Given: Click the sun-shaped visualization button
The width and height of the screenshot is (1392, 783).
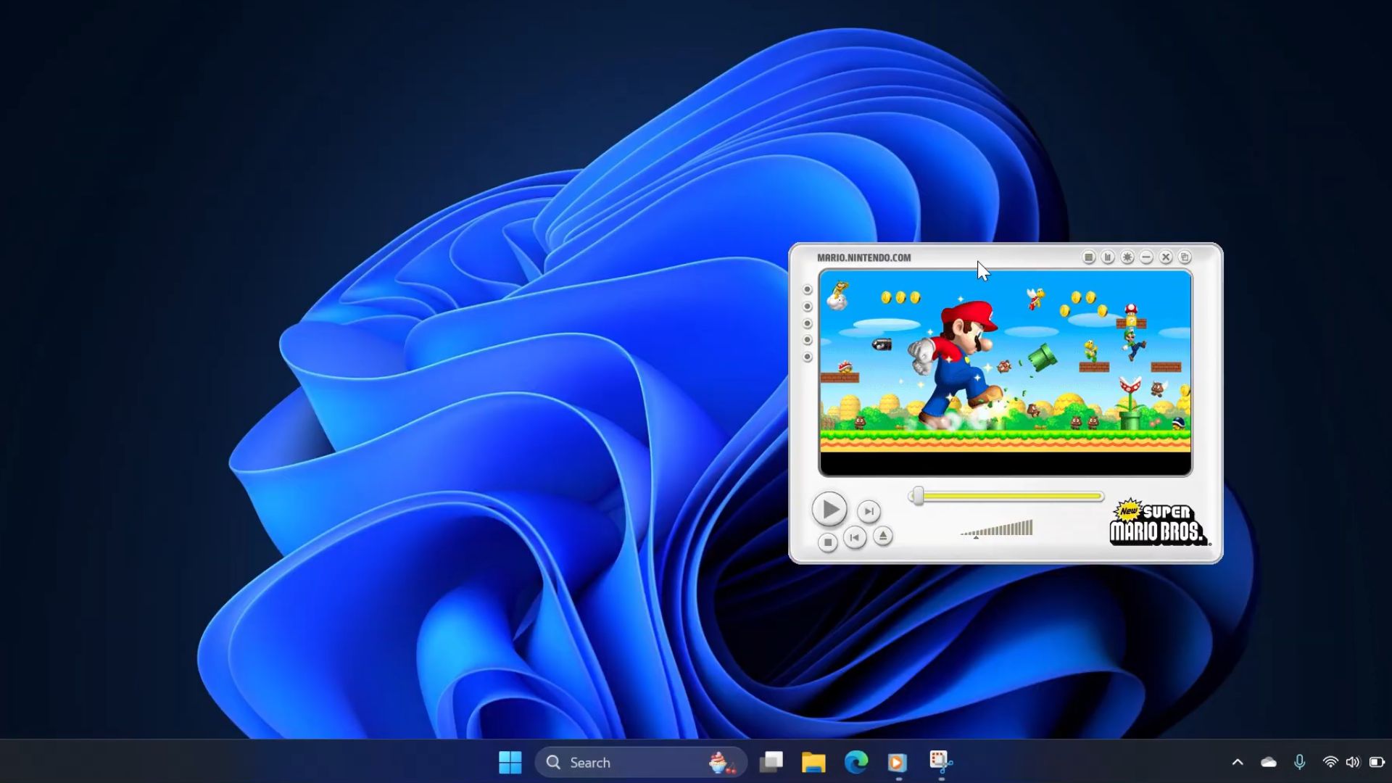Looking at the screenshot, I should point(1127,257).
